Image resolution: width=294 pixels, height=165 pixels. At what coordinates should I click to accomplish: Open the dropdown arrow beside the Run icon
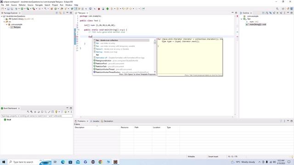click(x=24, y=9)
